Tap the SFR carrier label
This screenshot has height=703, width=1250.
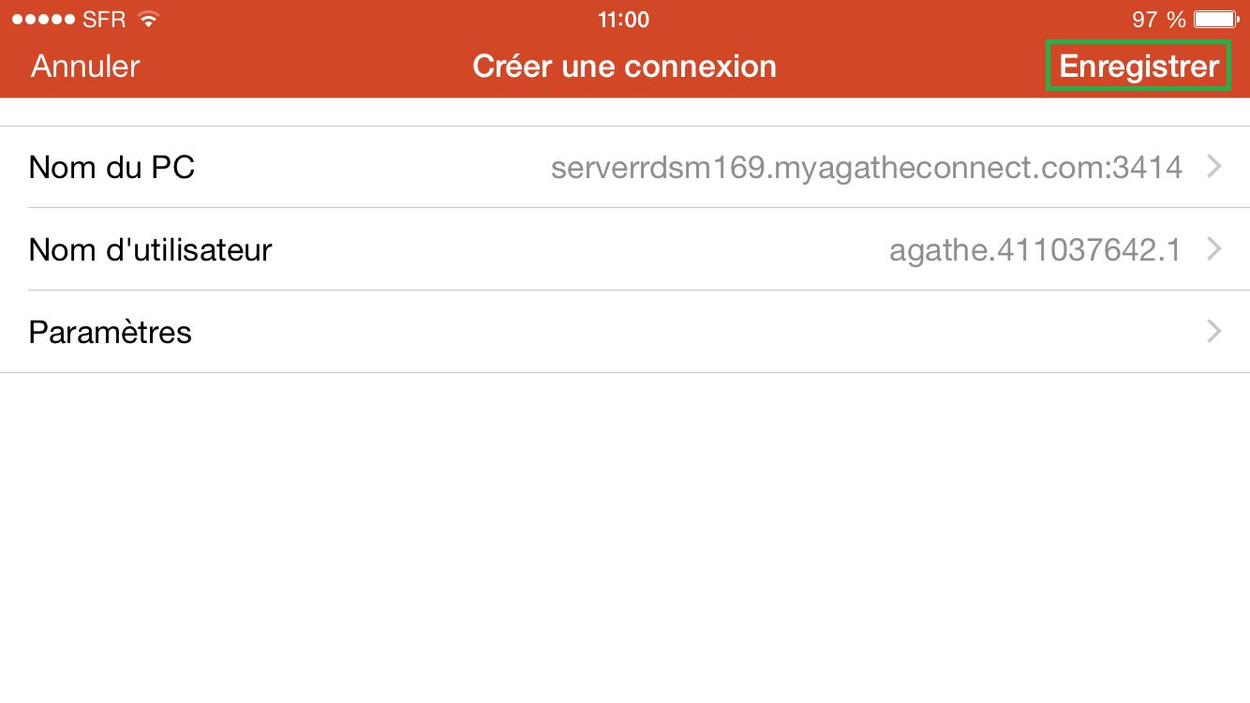coord(104,20)
